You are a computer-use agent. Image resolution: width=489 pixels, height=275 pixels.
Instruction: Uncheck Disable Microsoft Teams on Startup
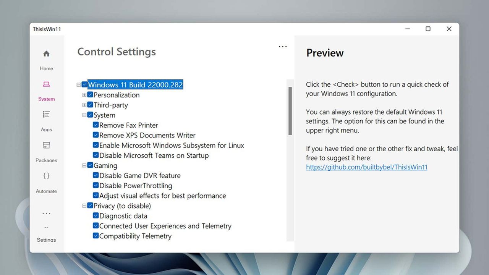(96, 155)
